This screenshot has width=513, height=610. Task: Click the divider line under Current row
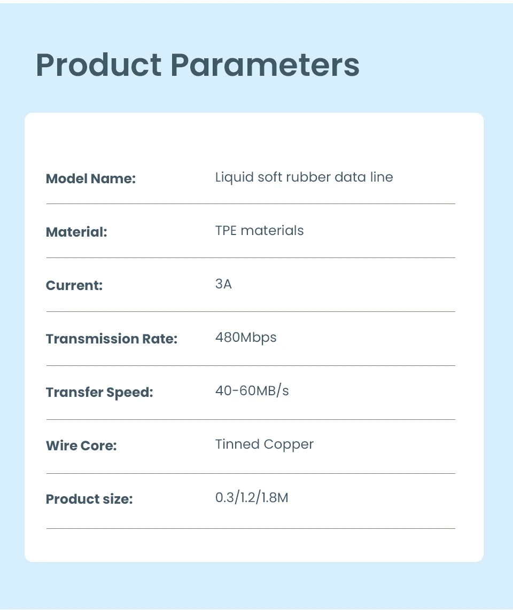tap(251, 311)
